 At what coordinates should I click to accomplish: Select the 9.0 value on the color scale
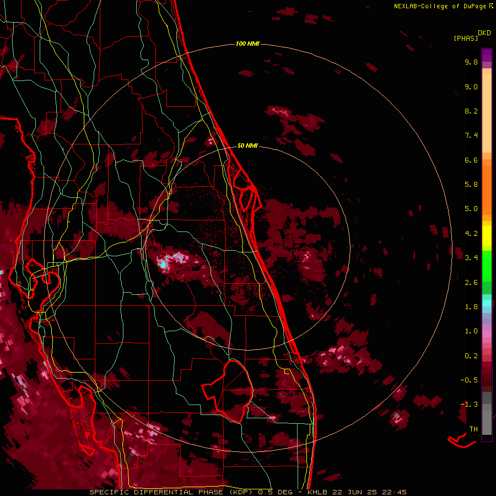pos(471,87)
